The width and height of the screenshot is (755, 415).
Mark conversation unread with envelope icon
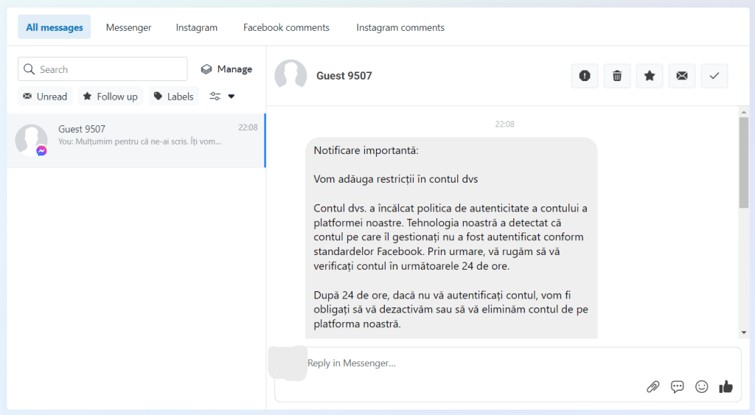682,76
